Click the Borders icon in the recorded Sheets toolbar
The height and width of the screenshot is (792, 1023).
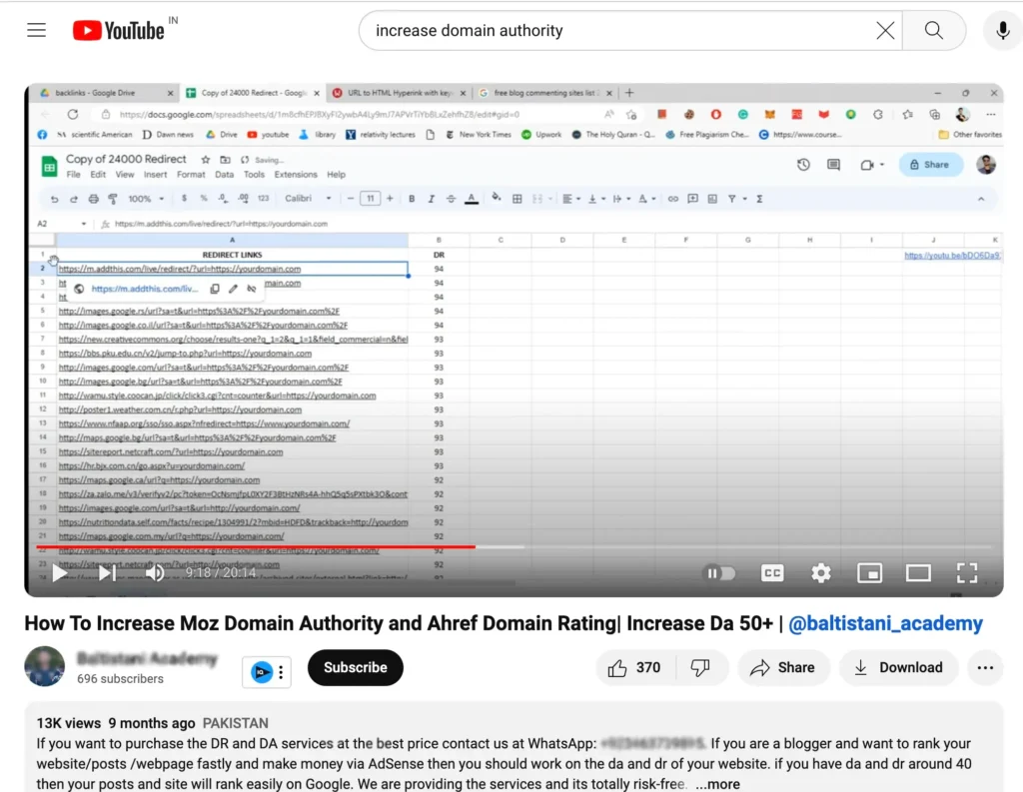(516, 199)
